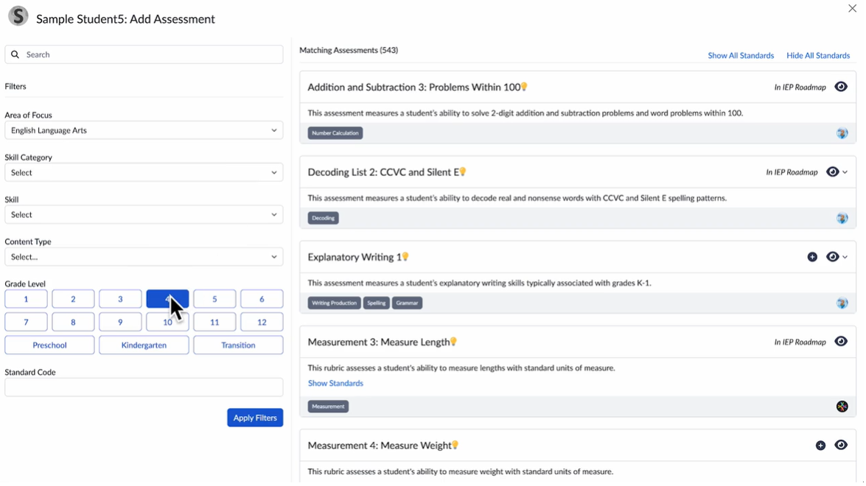Click the search magnifier icon
The height and width of the screenshot is (486, 866).
[x=15, y=54]
